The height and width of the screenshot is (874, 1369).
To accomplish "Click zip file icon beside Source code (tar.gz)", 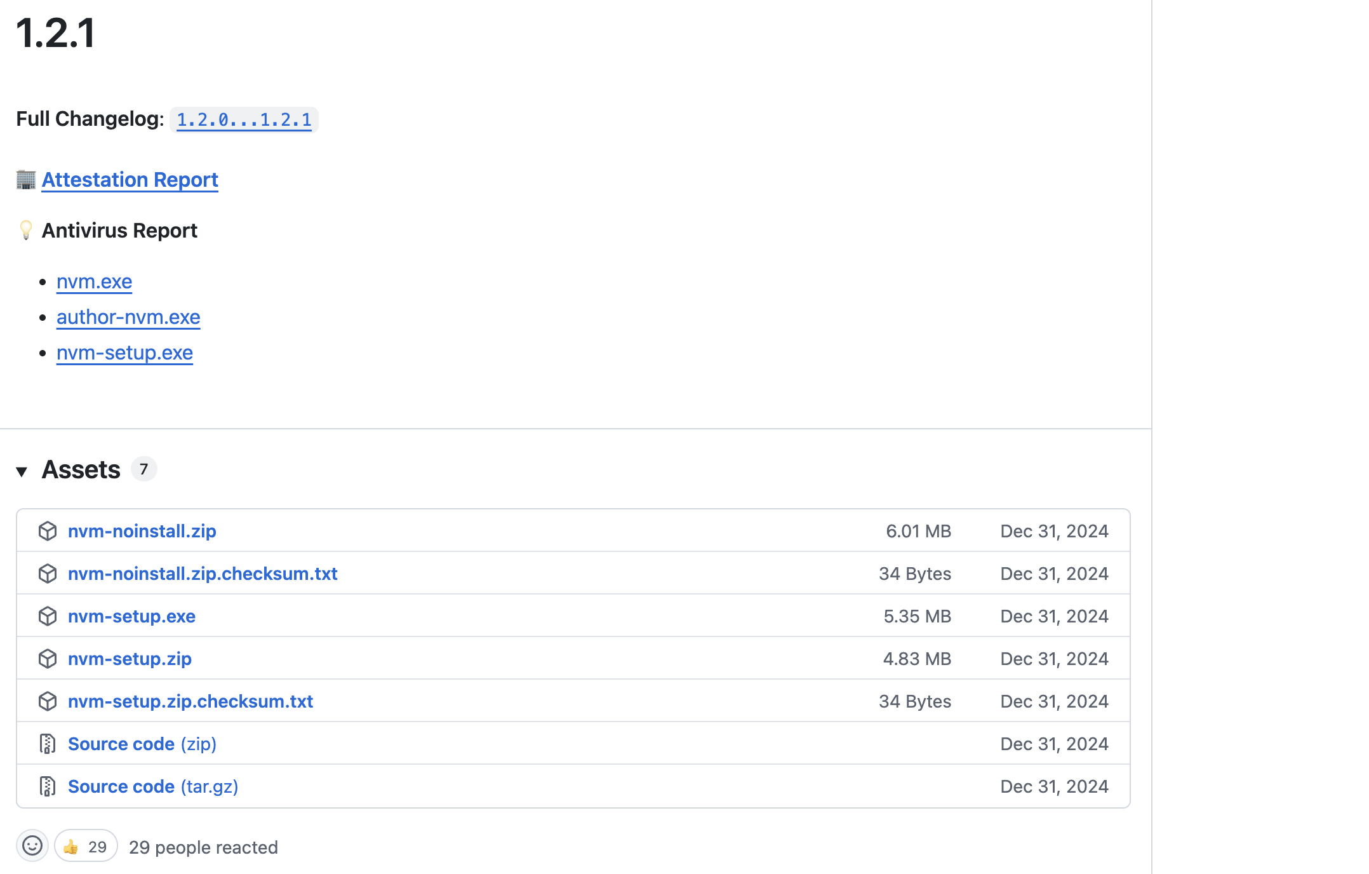I will (48, 786).
